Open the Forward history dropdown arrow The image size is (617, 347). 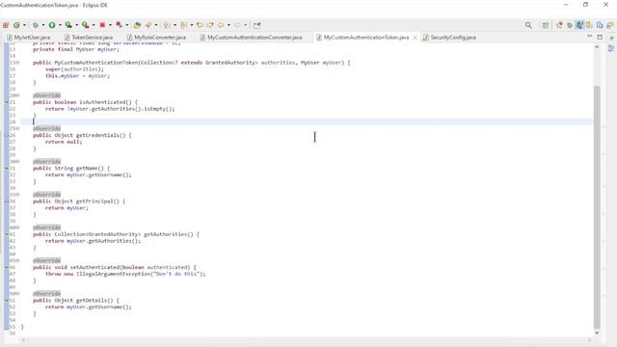[245, 25]
